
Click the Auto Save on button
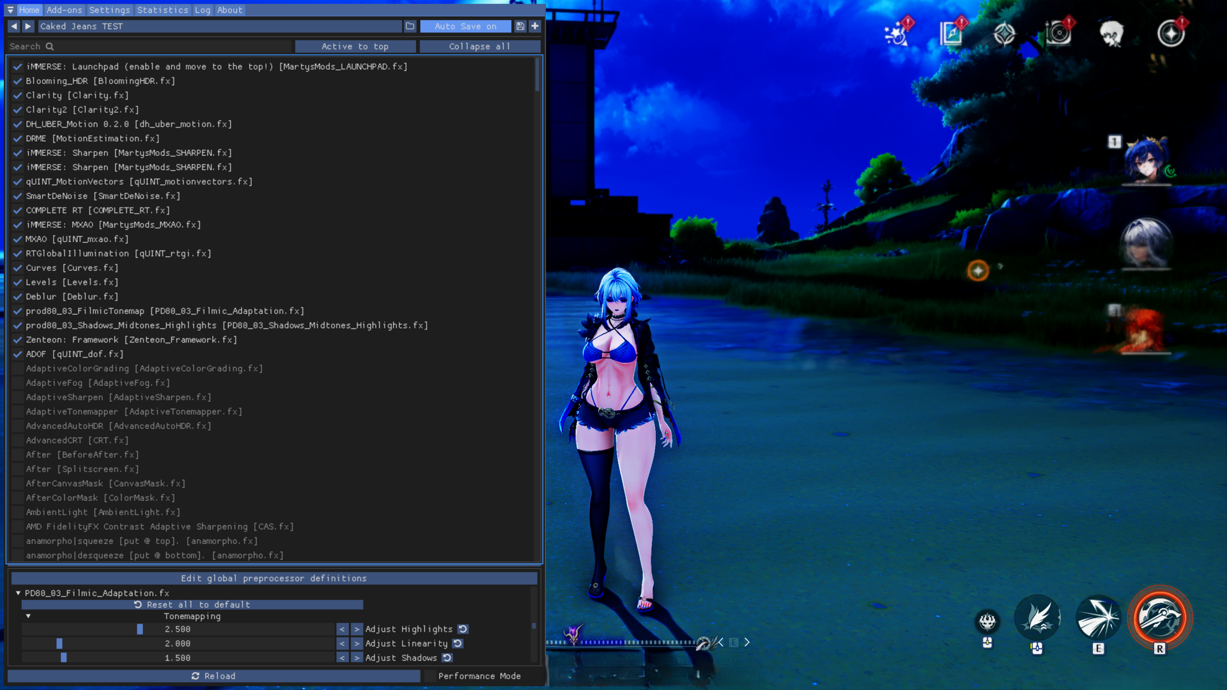(465, 26)
